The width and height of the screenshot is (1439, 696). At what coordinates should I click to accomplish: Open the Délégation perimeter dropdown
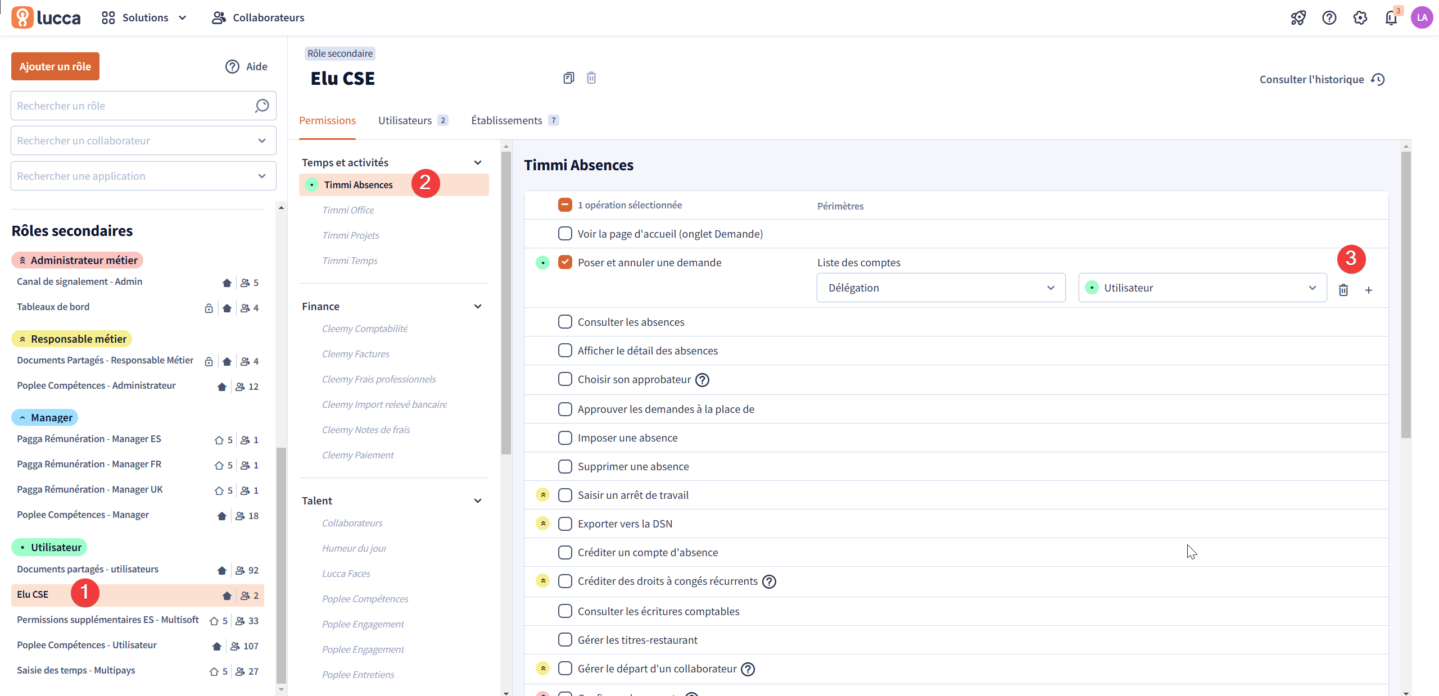[941, 288]
